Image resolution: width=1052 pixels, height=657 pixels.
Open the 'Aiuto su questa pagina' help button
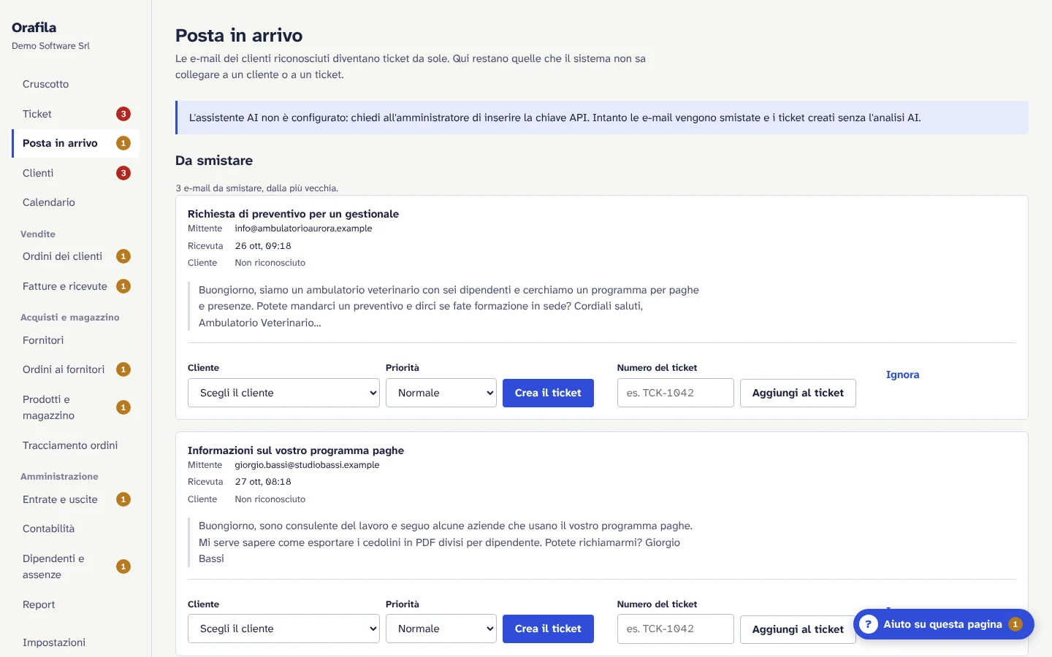[x=943, y=624]
